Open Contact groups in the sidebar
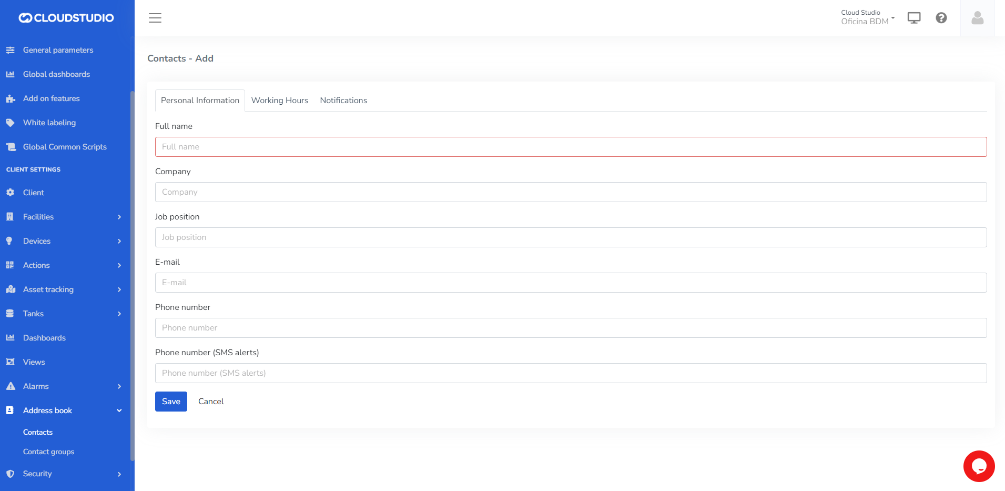Screen dimensions: 1005x491 48,452
